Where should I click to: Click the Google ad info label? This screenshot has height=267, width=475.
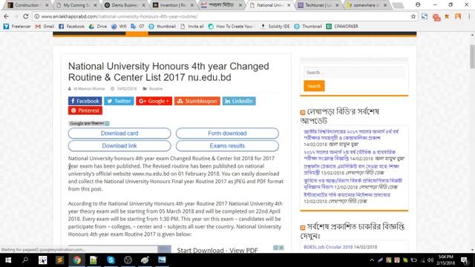[89, 123]
